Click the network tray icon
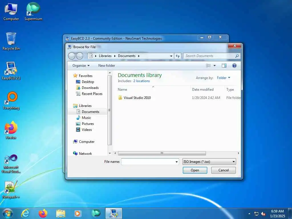 tap(256, 214)
